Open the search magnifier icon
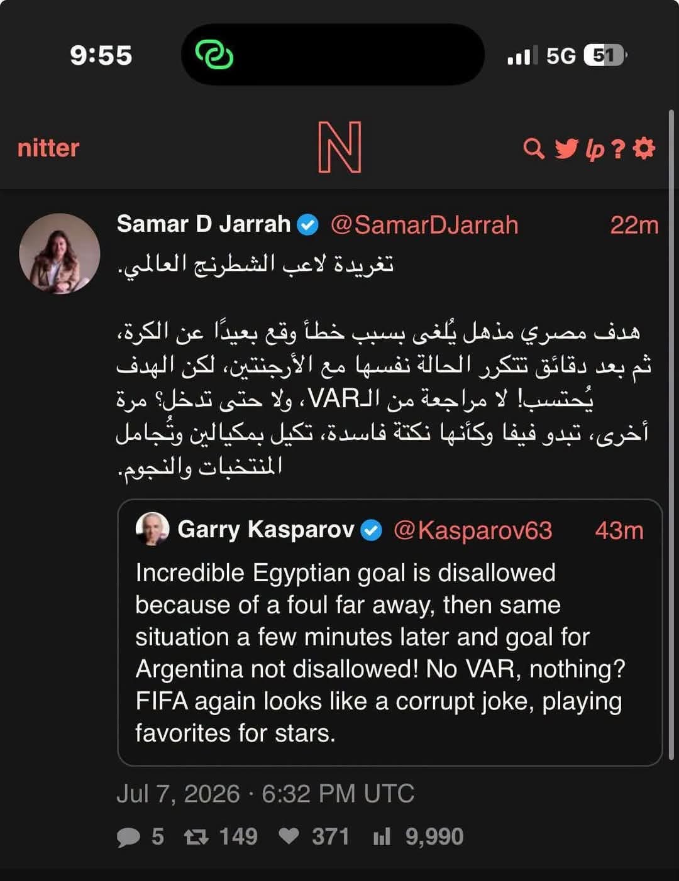Screen dimensions: 679x881 534,149
